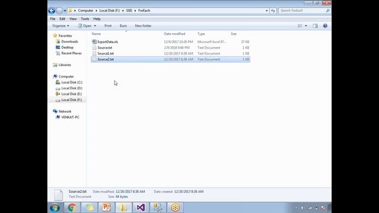Open Local Disk (E:) in navigation pane
Viewport: 379px width, 213px height.
click(x=72, y=94)
